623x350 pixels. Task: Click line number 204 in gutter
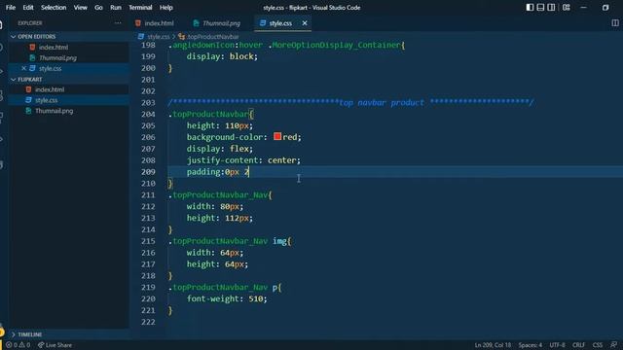coord(148,115)
